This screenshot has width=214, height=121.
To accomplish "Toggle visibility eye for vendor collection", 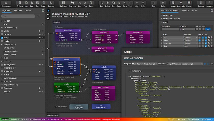I will pyautogui.click(x=39, y=41).
